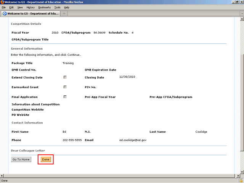Click the CFDA value 84.066W
Screen dimensions: 244x183
(x=100, y=32)
